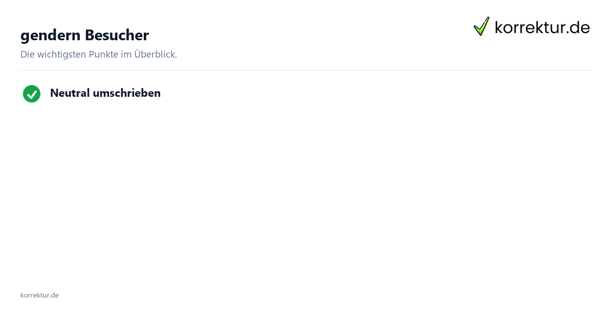Select the "Neutral umschrieben" list item

[x=92, y=94]
